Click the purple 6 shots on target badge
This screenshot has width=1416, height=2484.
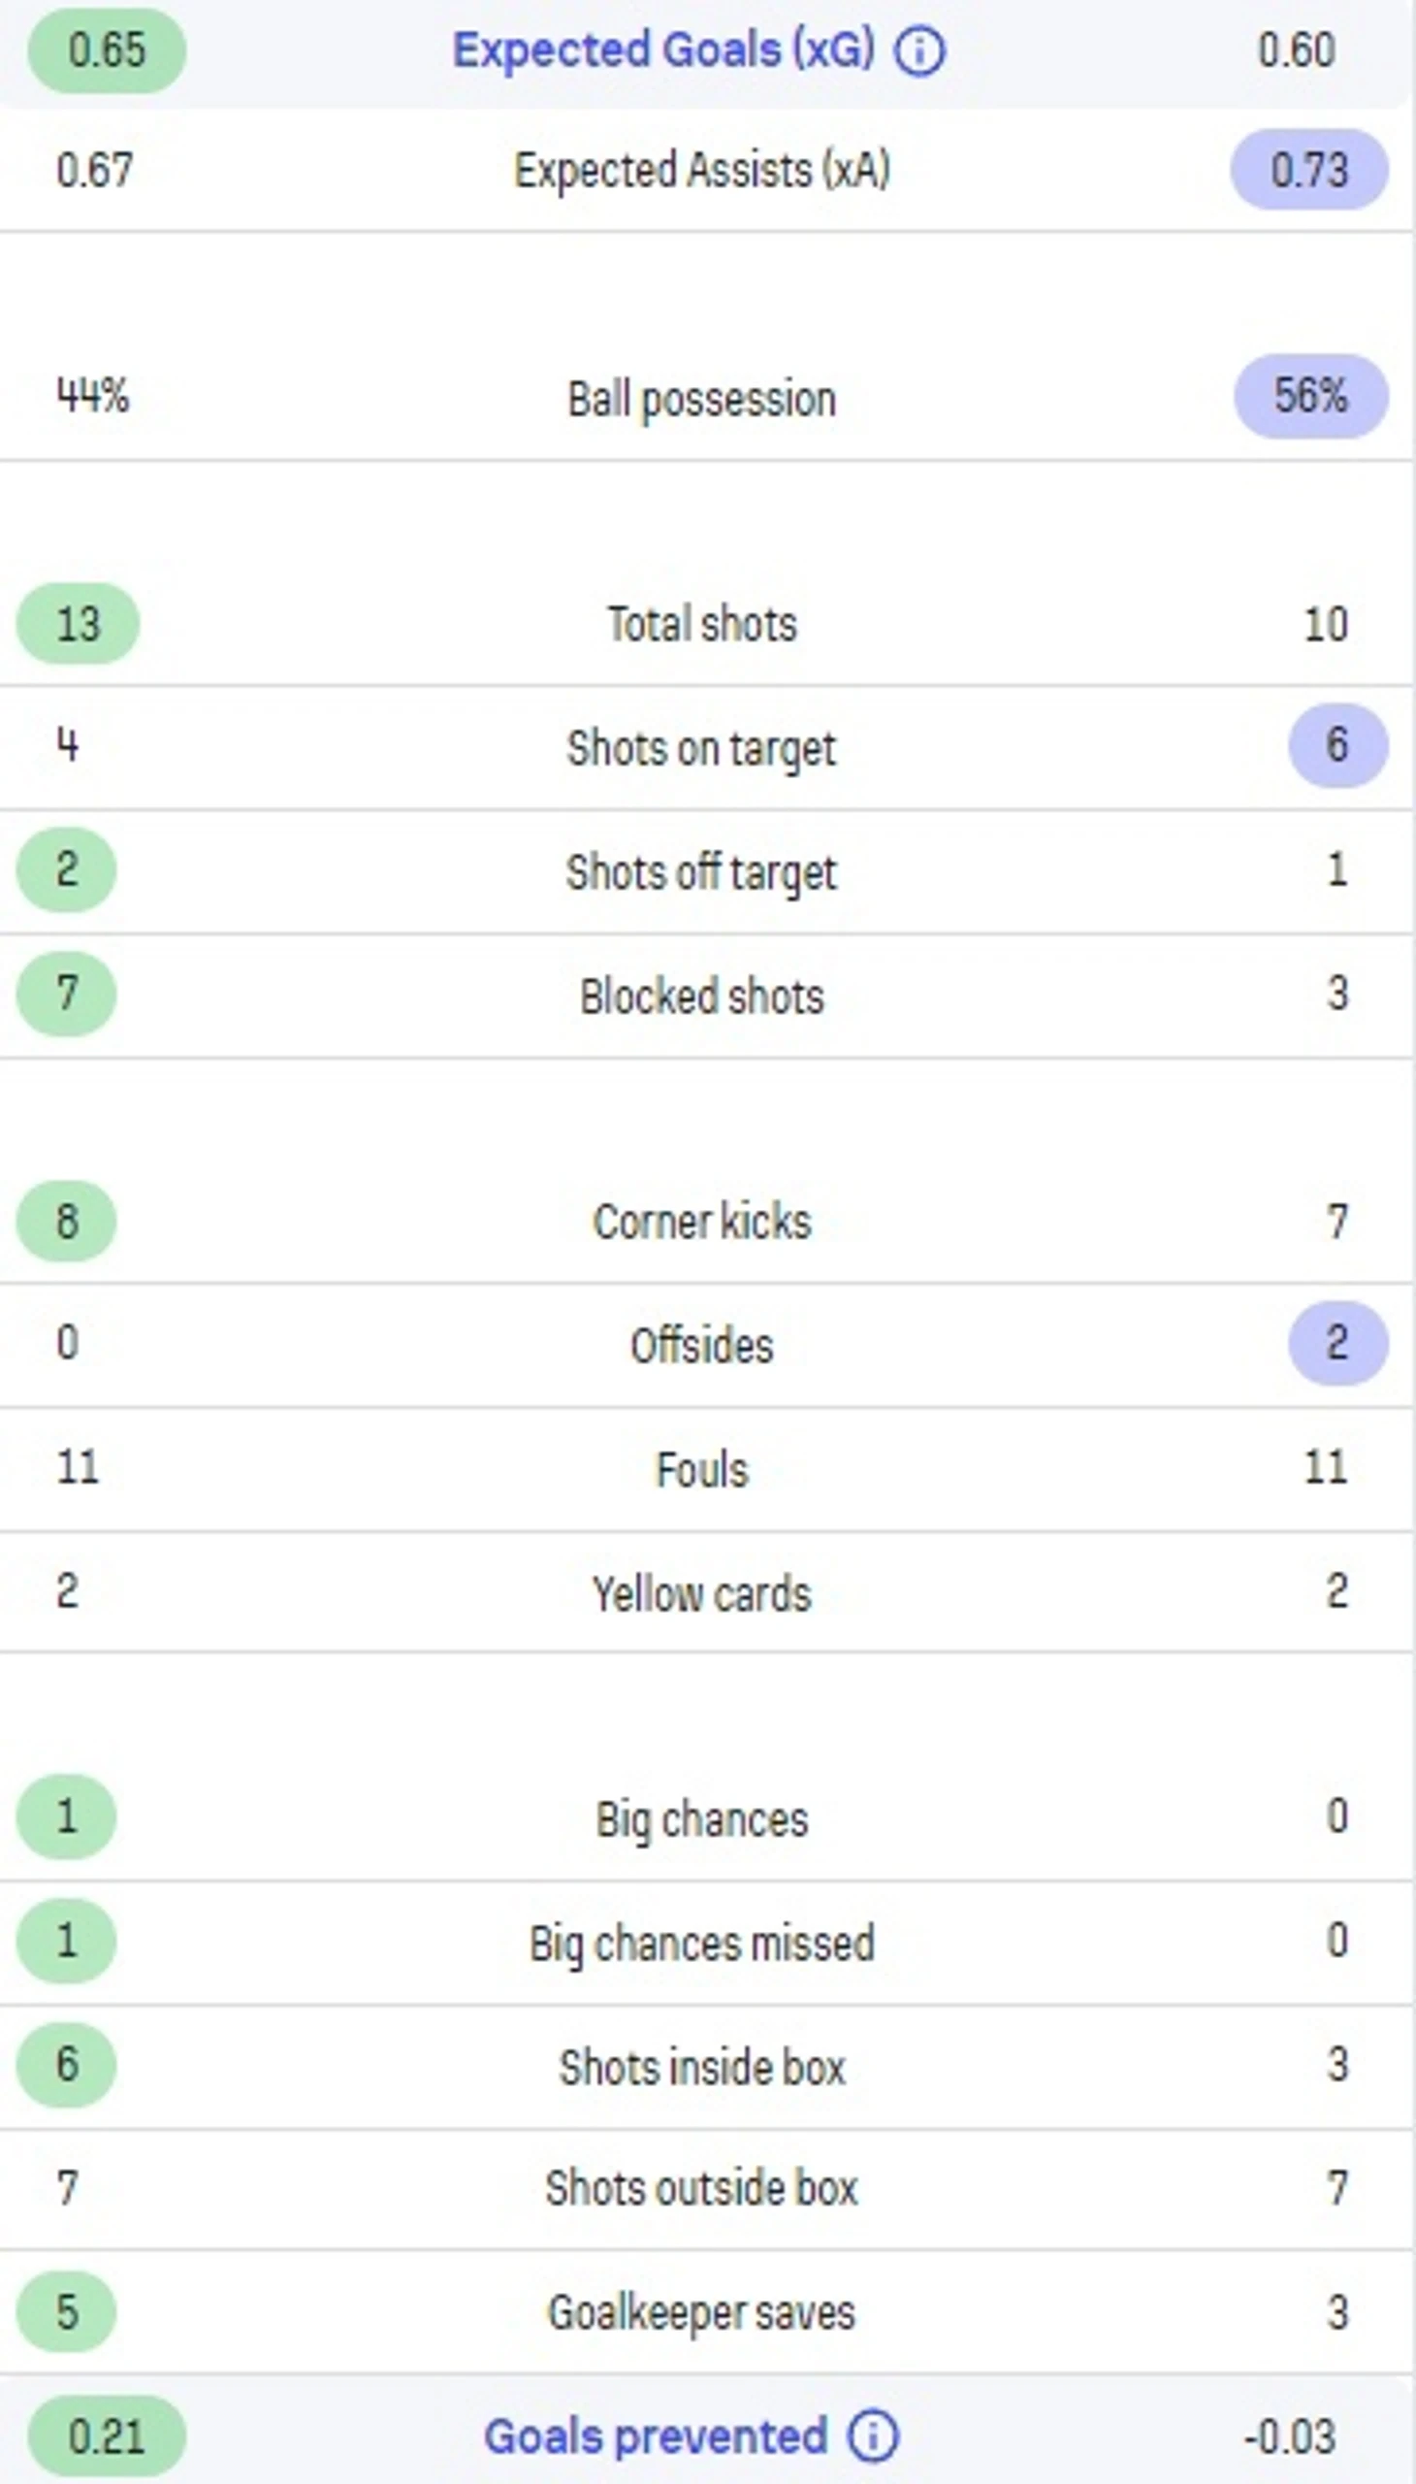(1337, 746)
